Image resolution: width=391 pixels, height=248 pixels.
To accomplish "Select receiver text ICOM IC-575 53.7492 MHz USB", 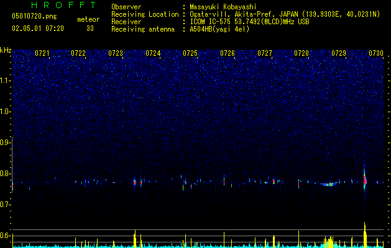I will (x=249, y=22).
